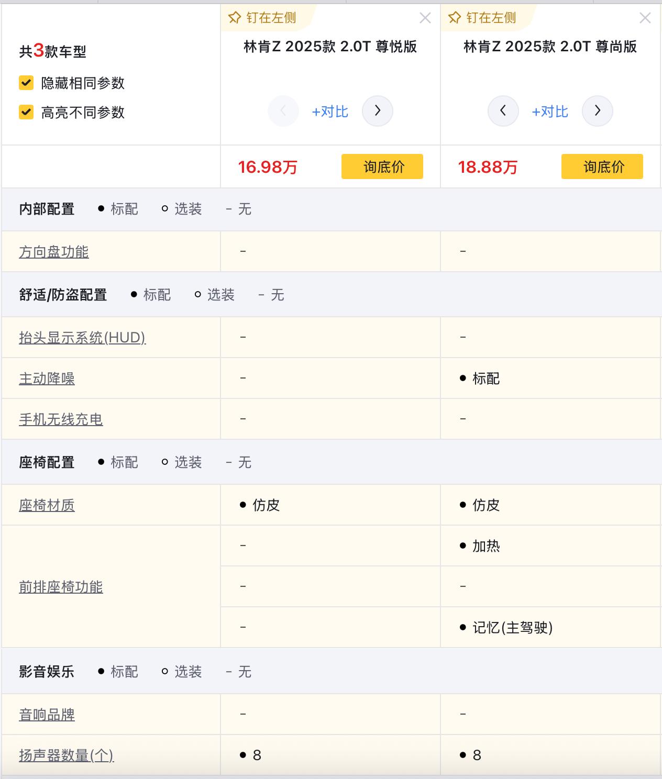662x779 pixels.
Task: Open 前排座椅功能 parameter link
Action: tap(61, 587)
